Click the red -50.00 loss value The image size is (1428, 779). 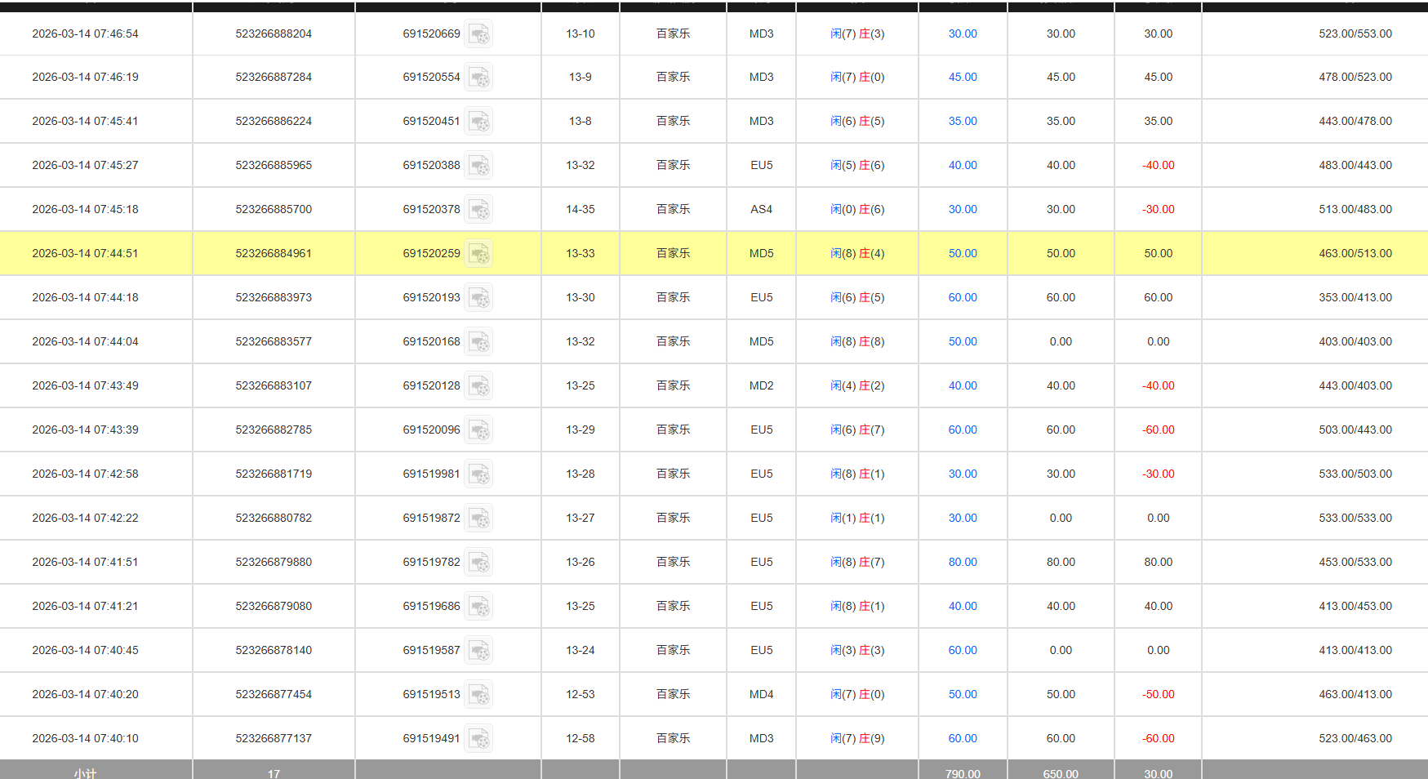(1158, 695)
